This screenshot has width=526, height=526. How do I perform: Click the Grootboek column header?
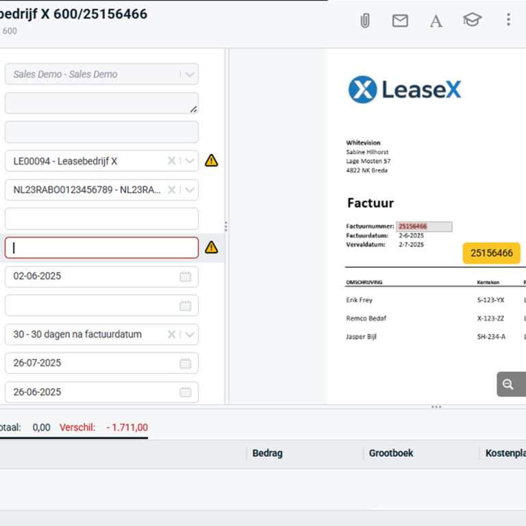coord(391,453)
